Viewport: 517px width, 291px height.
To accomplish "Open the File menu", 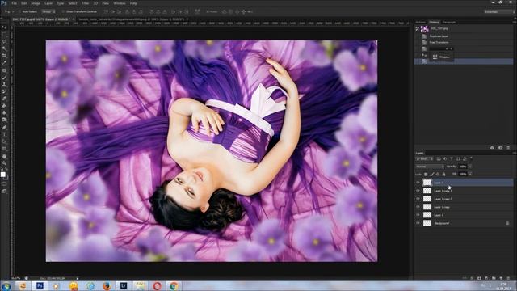I will pos(15,3).
